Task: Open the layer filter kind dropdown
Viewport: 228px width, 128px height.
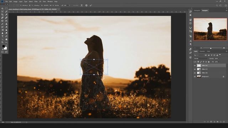Action: (199, 55)
